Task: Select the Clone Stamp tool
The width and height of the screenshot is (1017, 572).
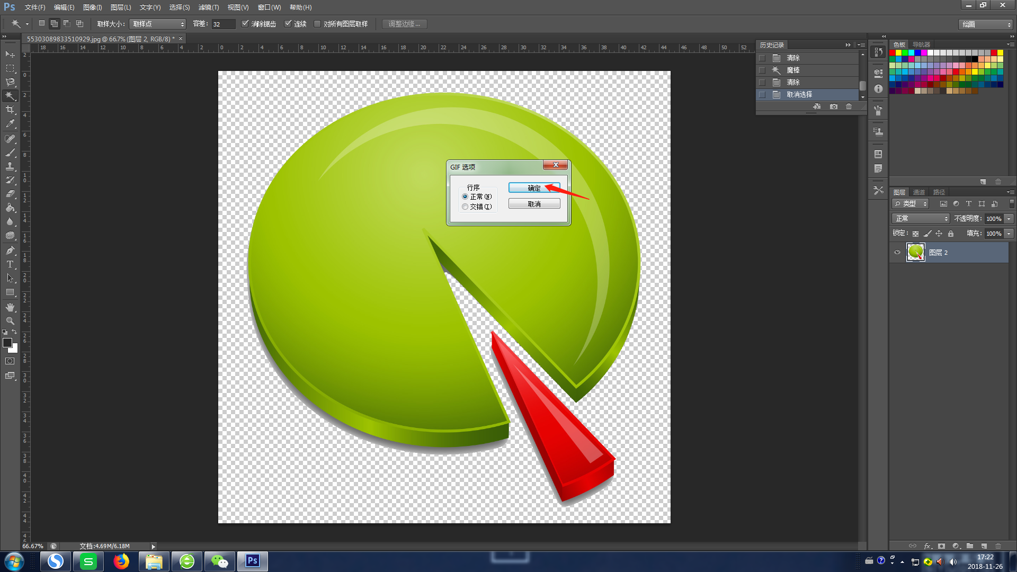Action: tap(10, 166)
